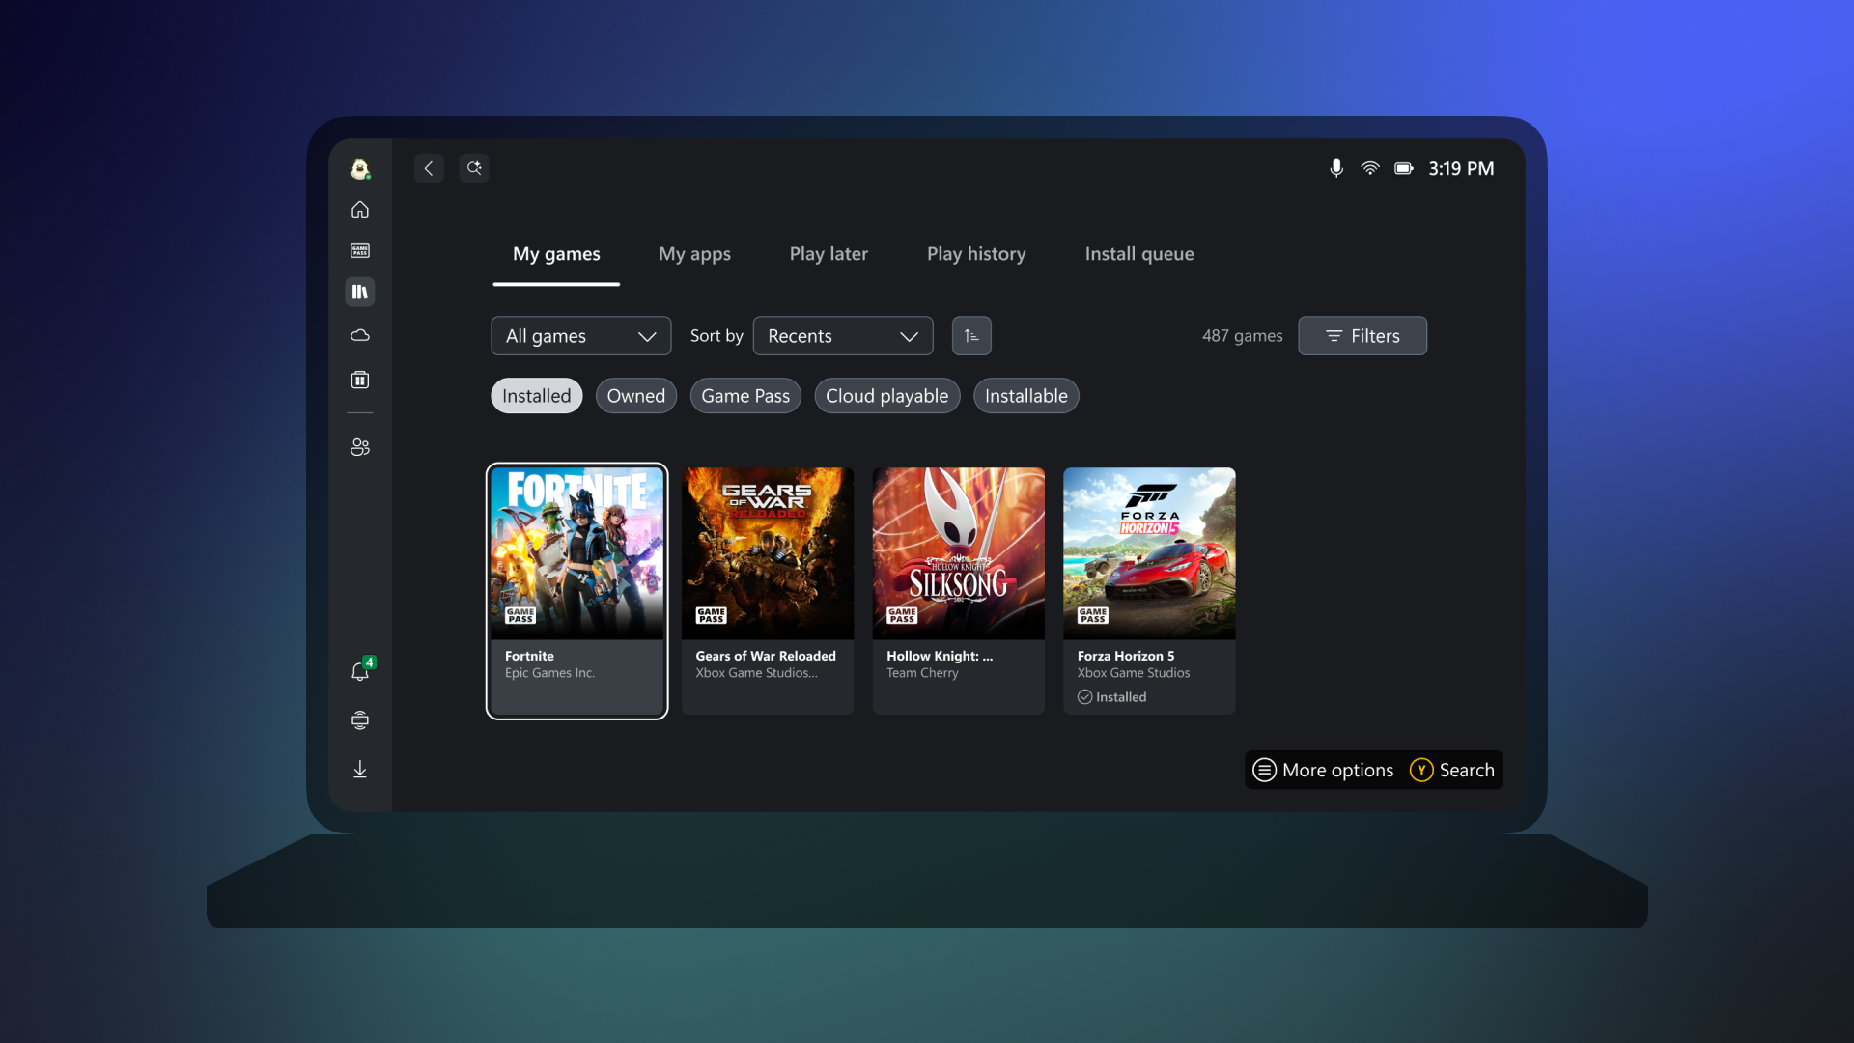1854x1043 pixels.
Task: Enable the Game Pass filter chip
Action: [744, 395]
